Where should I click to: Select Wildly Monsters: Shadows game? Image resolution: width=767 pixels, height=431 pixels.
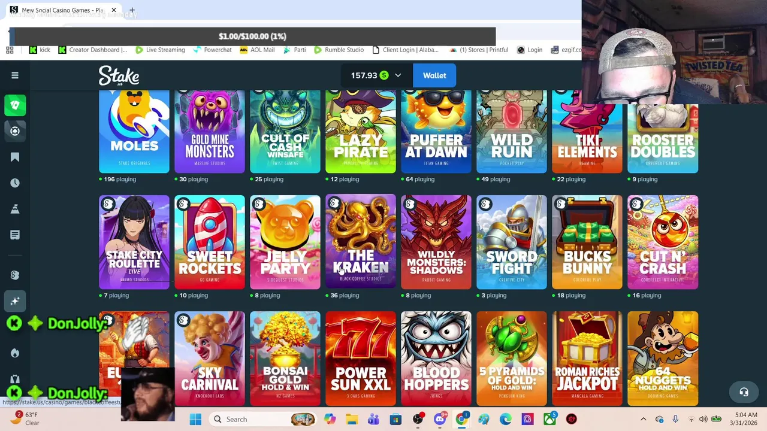pos(436,242)
